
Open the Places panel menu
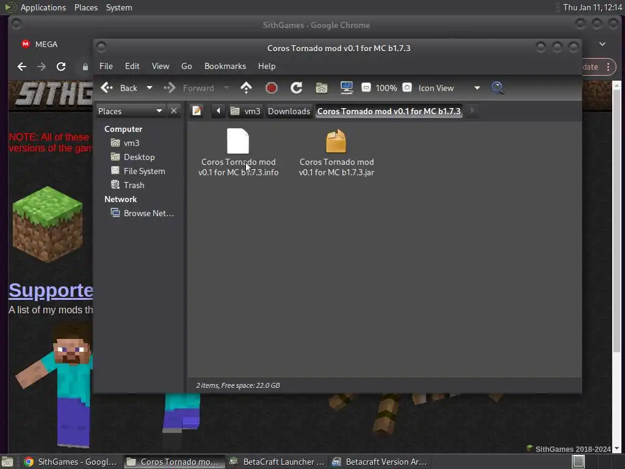(x=86, y=7)
